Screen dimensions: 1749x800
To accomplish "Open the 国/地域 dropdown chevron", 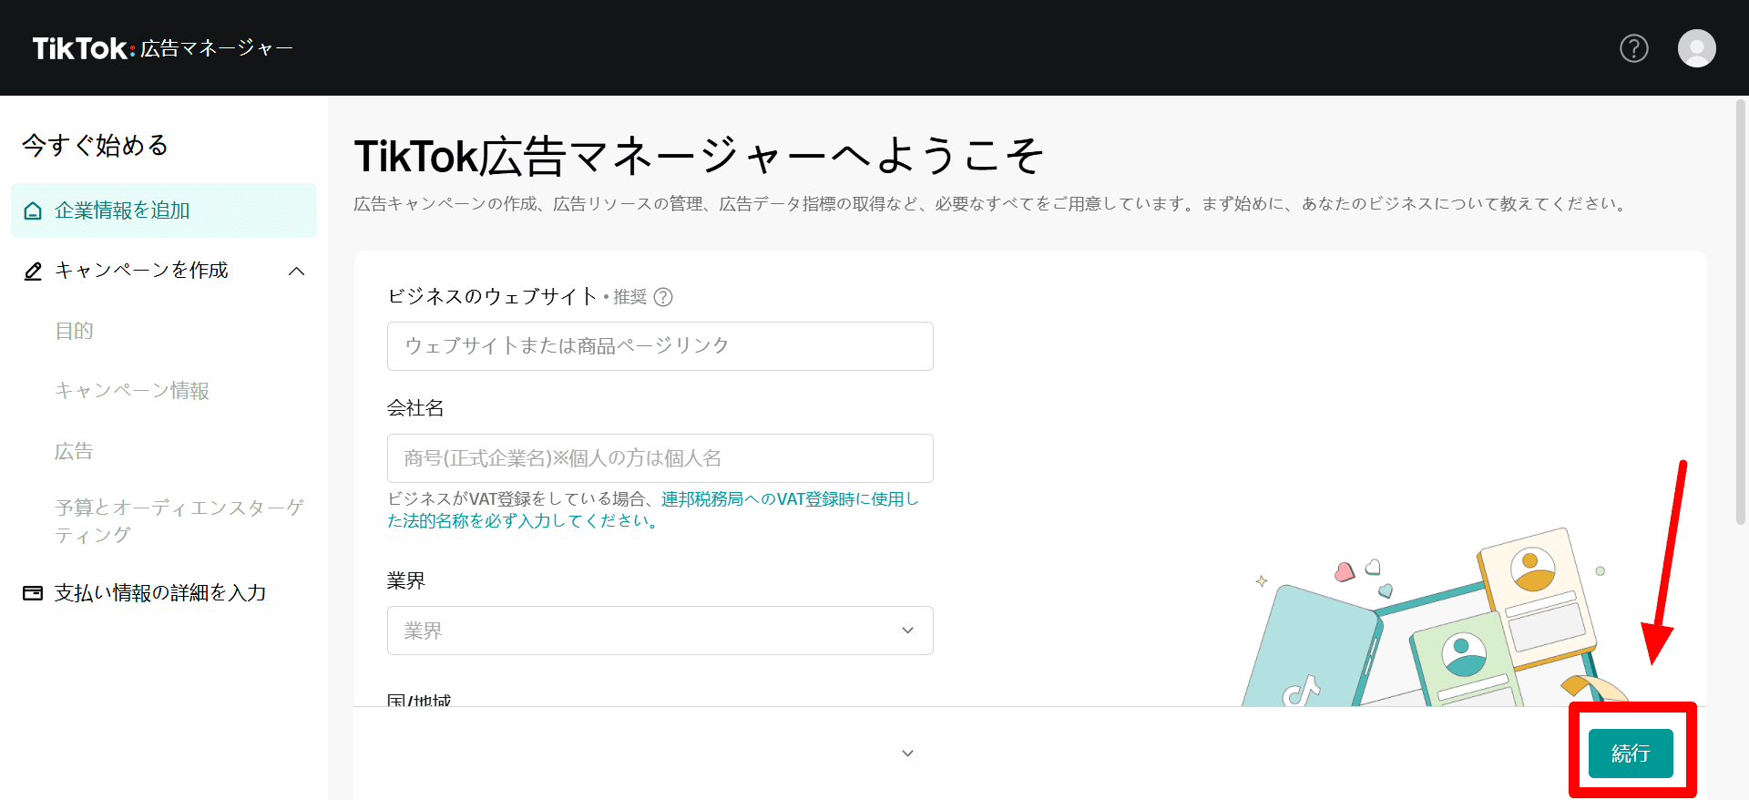I will click(x=907, y=754).
